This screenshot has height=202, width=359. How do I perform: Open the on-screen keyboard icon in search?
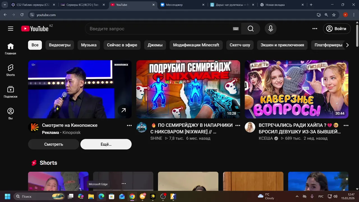[x=236, y=29]
